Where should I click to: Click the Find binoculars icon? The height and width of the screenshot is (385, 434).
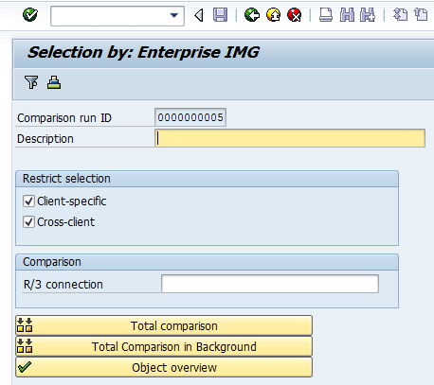[x=347, y=15]
